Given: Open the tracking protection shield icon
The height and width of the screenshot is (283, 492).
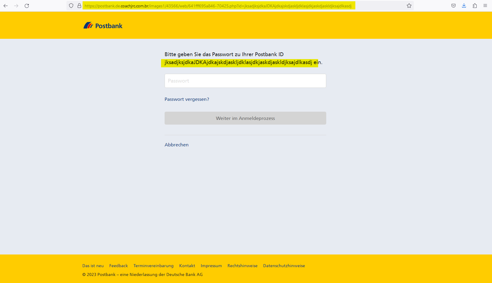Looking at the screenshot, I should [71, 6].
